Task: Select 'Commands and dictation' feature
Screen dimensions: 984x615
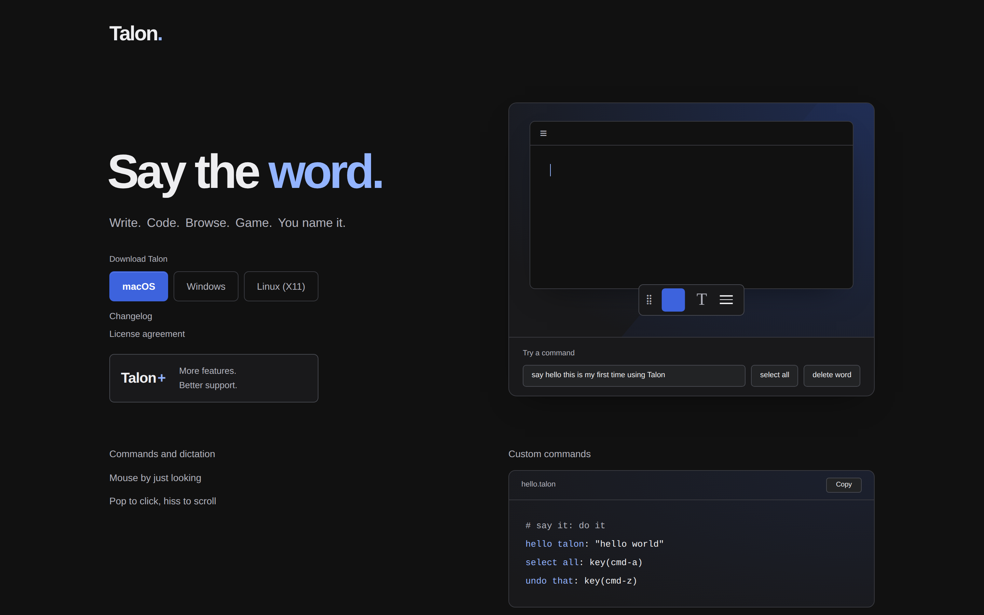Action: (x=162, y=454)
